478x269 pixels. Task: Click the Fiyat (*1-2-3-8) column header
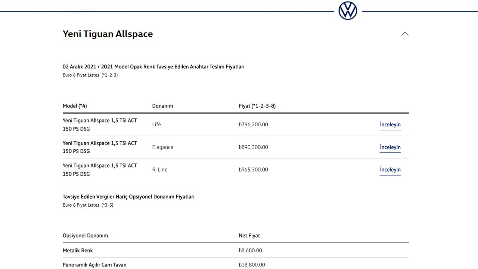[257, 106]
